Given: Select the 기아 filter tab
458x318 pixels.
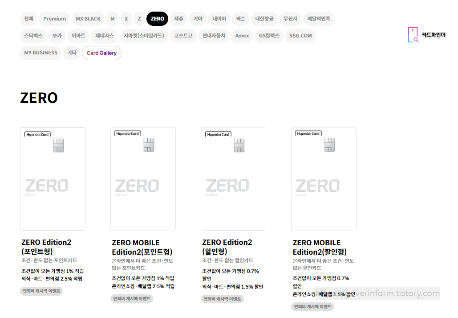Looking at the screenshot, I should pyautogui.click(x=198, y=19).
